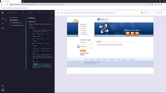Click the ParaBank logo
The width and height of the screenshot is (166, 93).
[x=103, y=19]
